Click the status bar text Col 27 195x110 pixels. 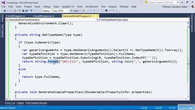(x=158, y=108)
